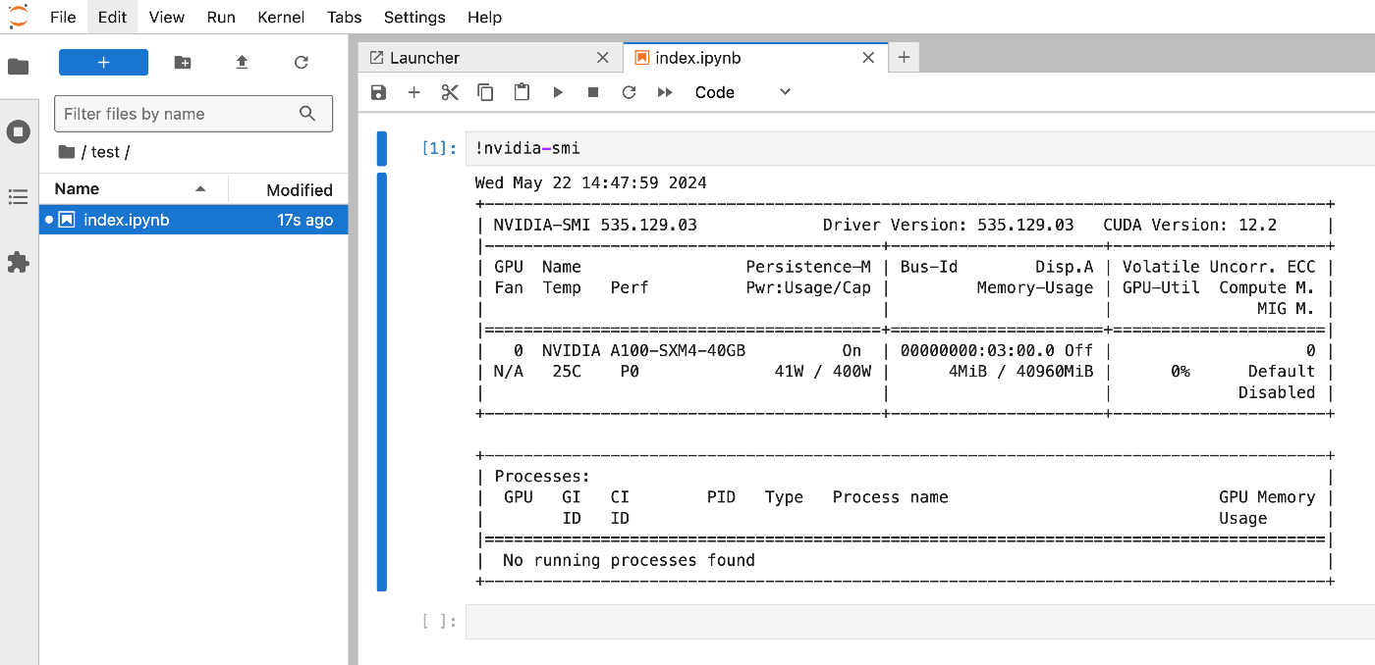Cut the selected cell with scissors icon
The width and height of the screenshot is (1375, 665).
tap(450, 92)
